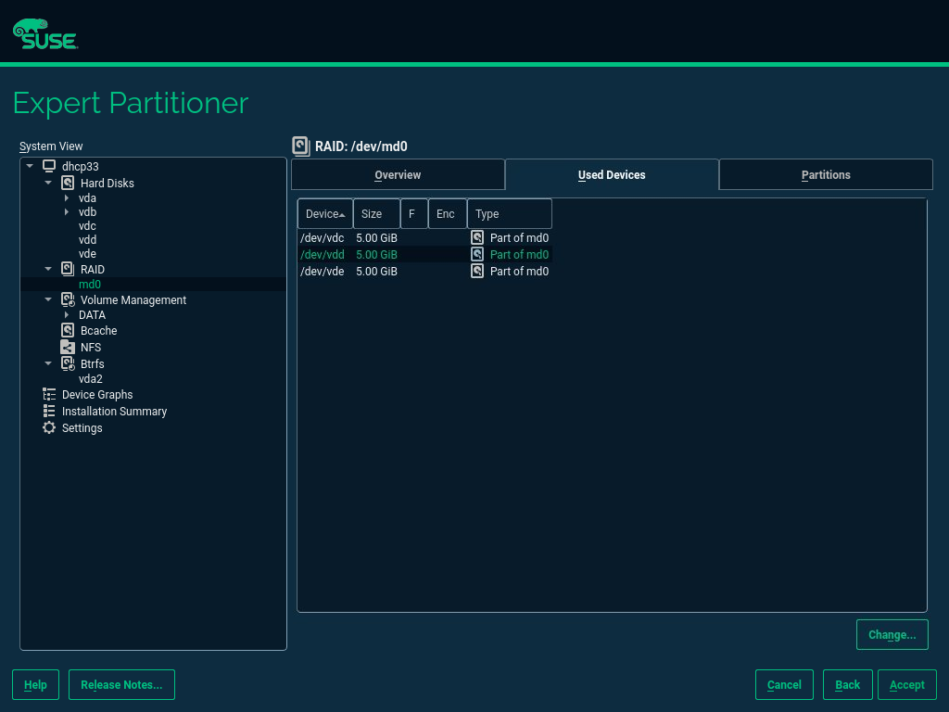Collapse the Hard Disks tree node
The width and height of the screenshot is (949, 712).
coord(48,184)
